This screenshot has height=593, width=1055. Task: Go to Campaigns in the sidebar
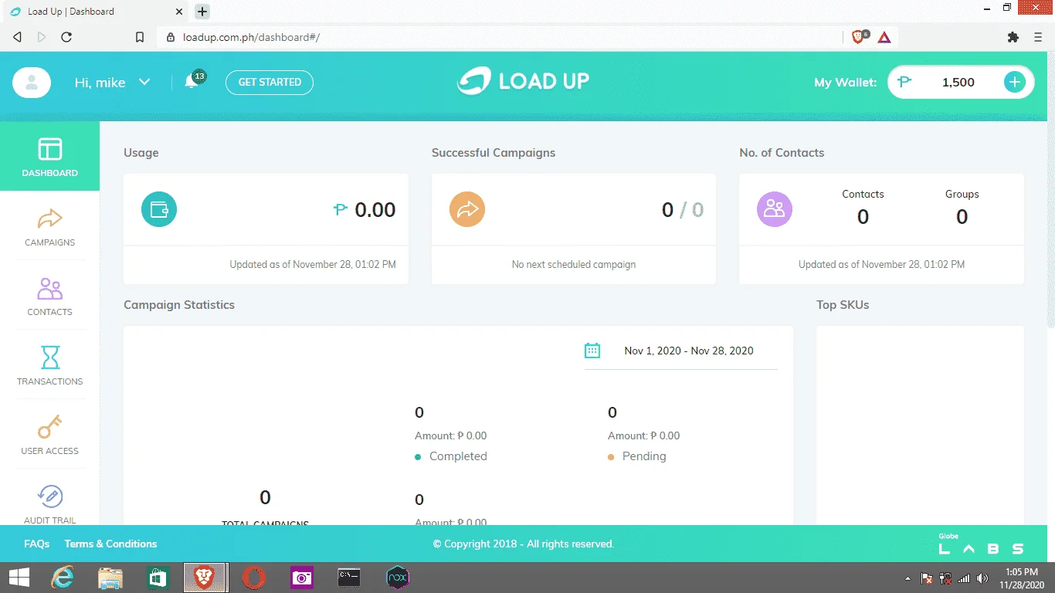tap(49, 227)
